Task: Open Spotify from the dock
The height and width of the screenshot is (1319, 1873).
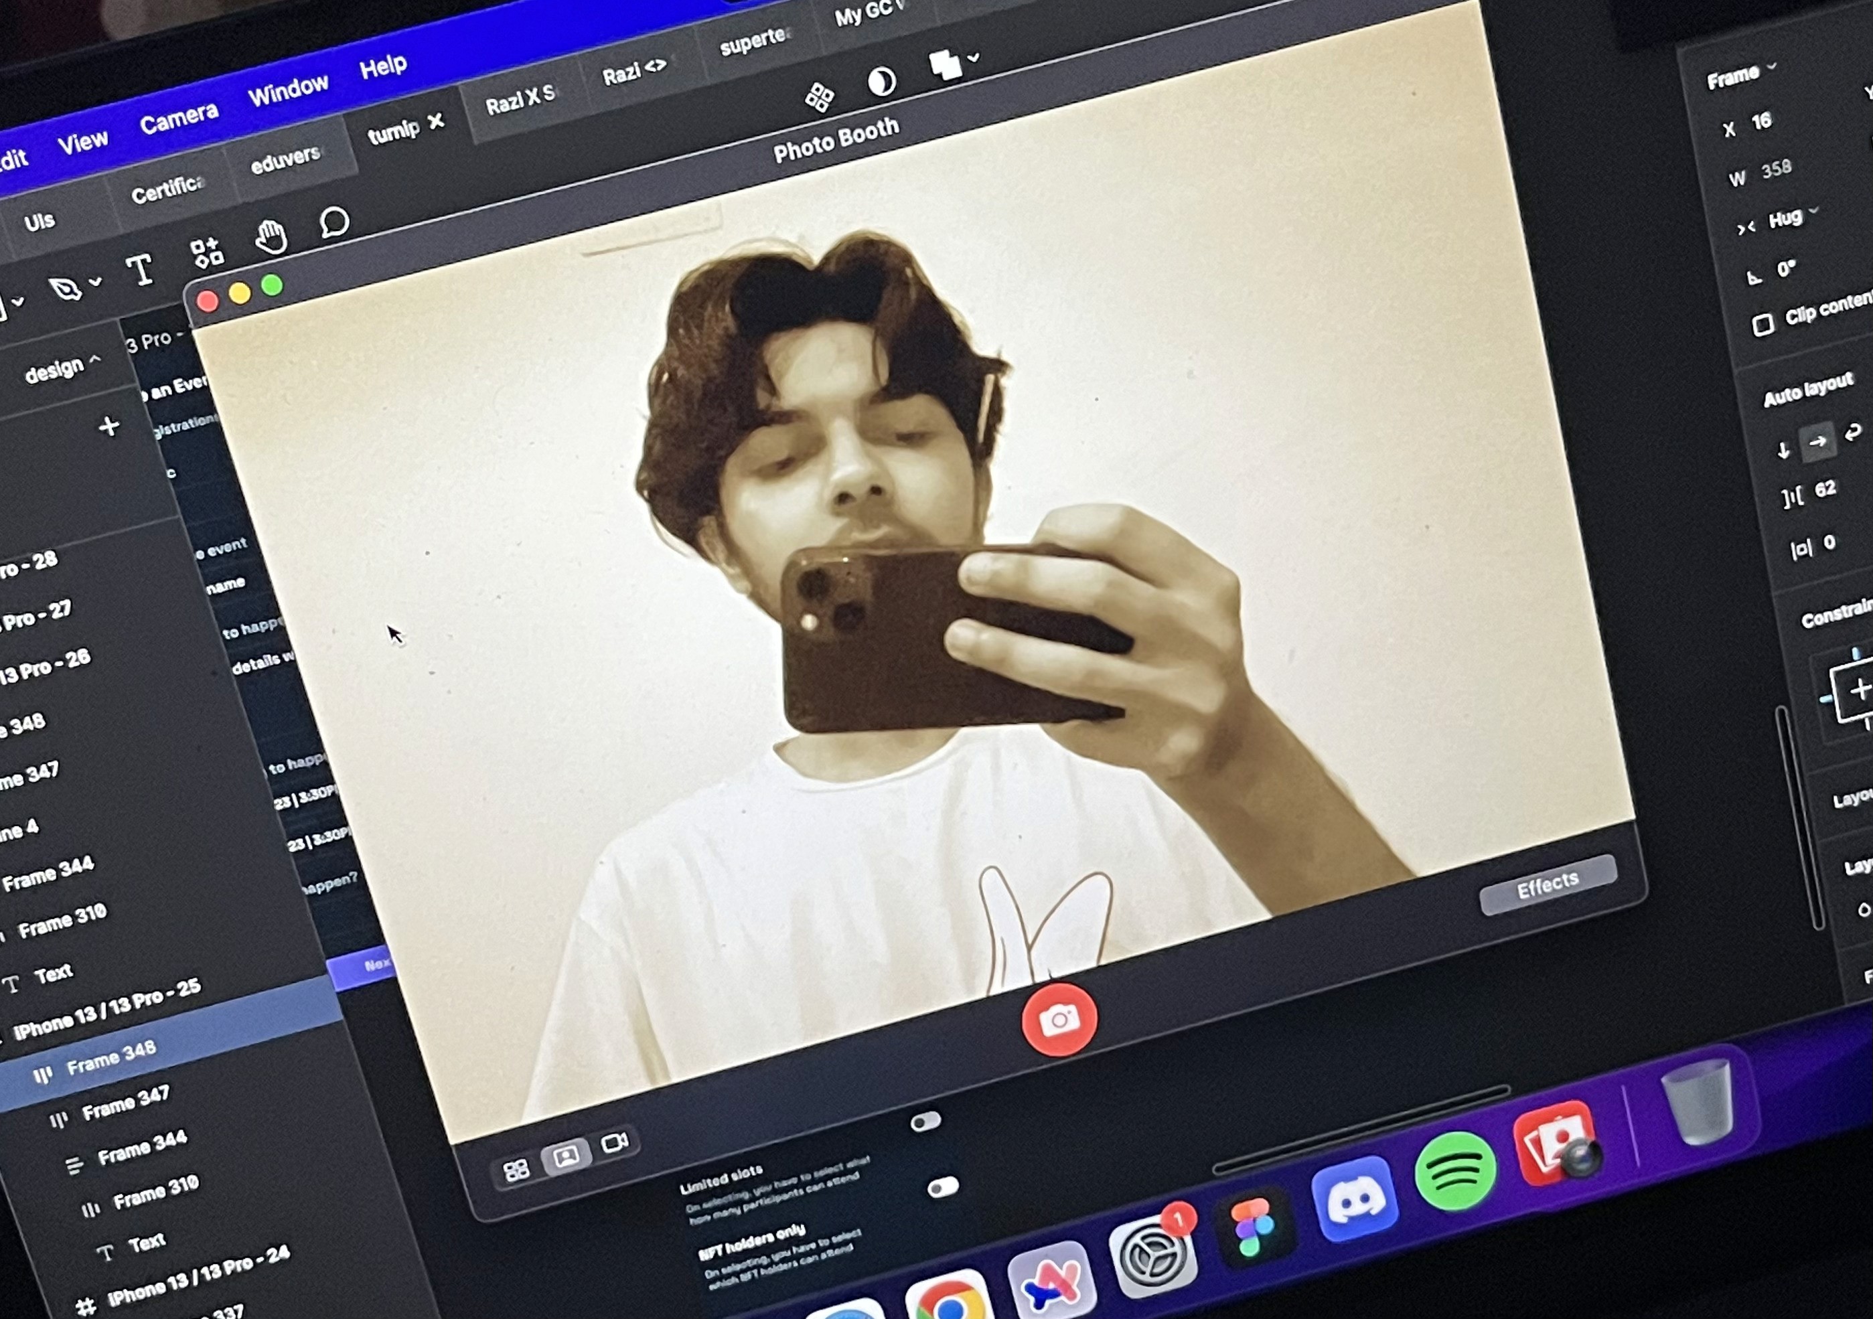Action: (1455, 1171)
